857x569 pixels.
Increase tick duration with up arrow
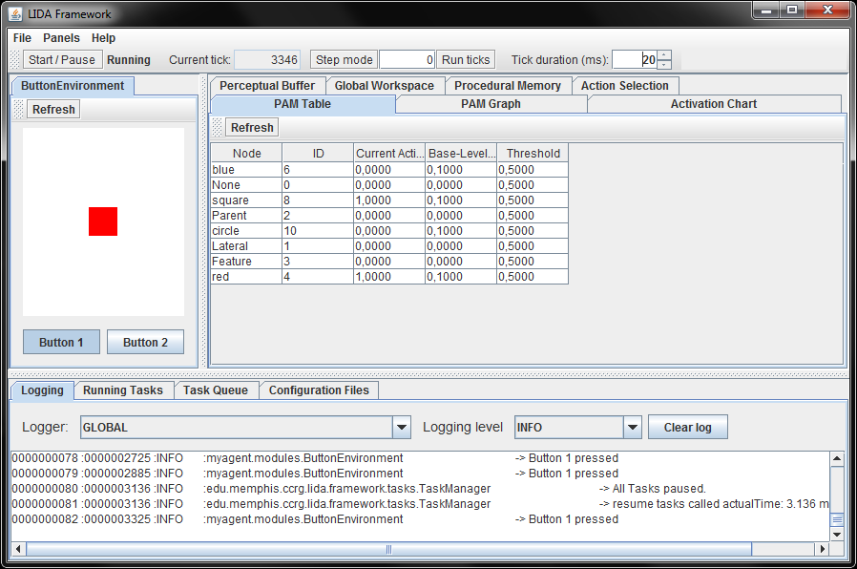tap(664, 54)
